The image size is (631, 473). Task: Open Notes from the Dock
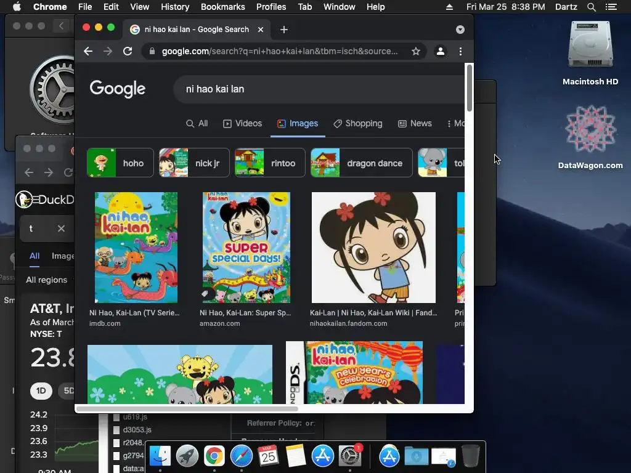[295, 456]
